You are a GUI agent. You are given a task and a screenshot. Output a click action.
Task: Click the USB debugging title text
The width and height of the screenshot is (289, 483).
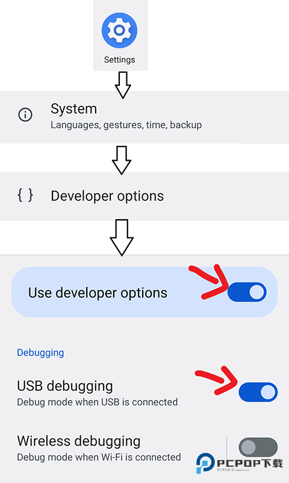tap(64, 386)
